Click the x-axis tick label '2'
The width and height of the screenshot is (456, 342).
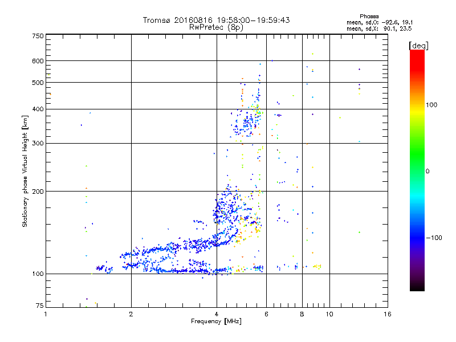[x=131, y=314]
